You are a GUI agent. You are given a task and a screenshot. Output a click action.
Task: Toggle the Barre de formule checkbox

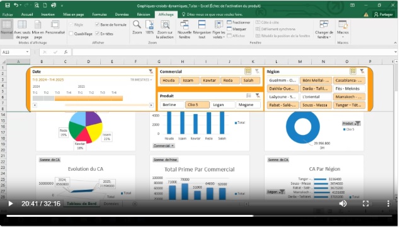tap(97, 25)
